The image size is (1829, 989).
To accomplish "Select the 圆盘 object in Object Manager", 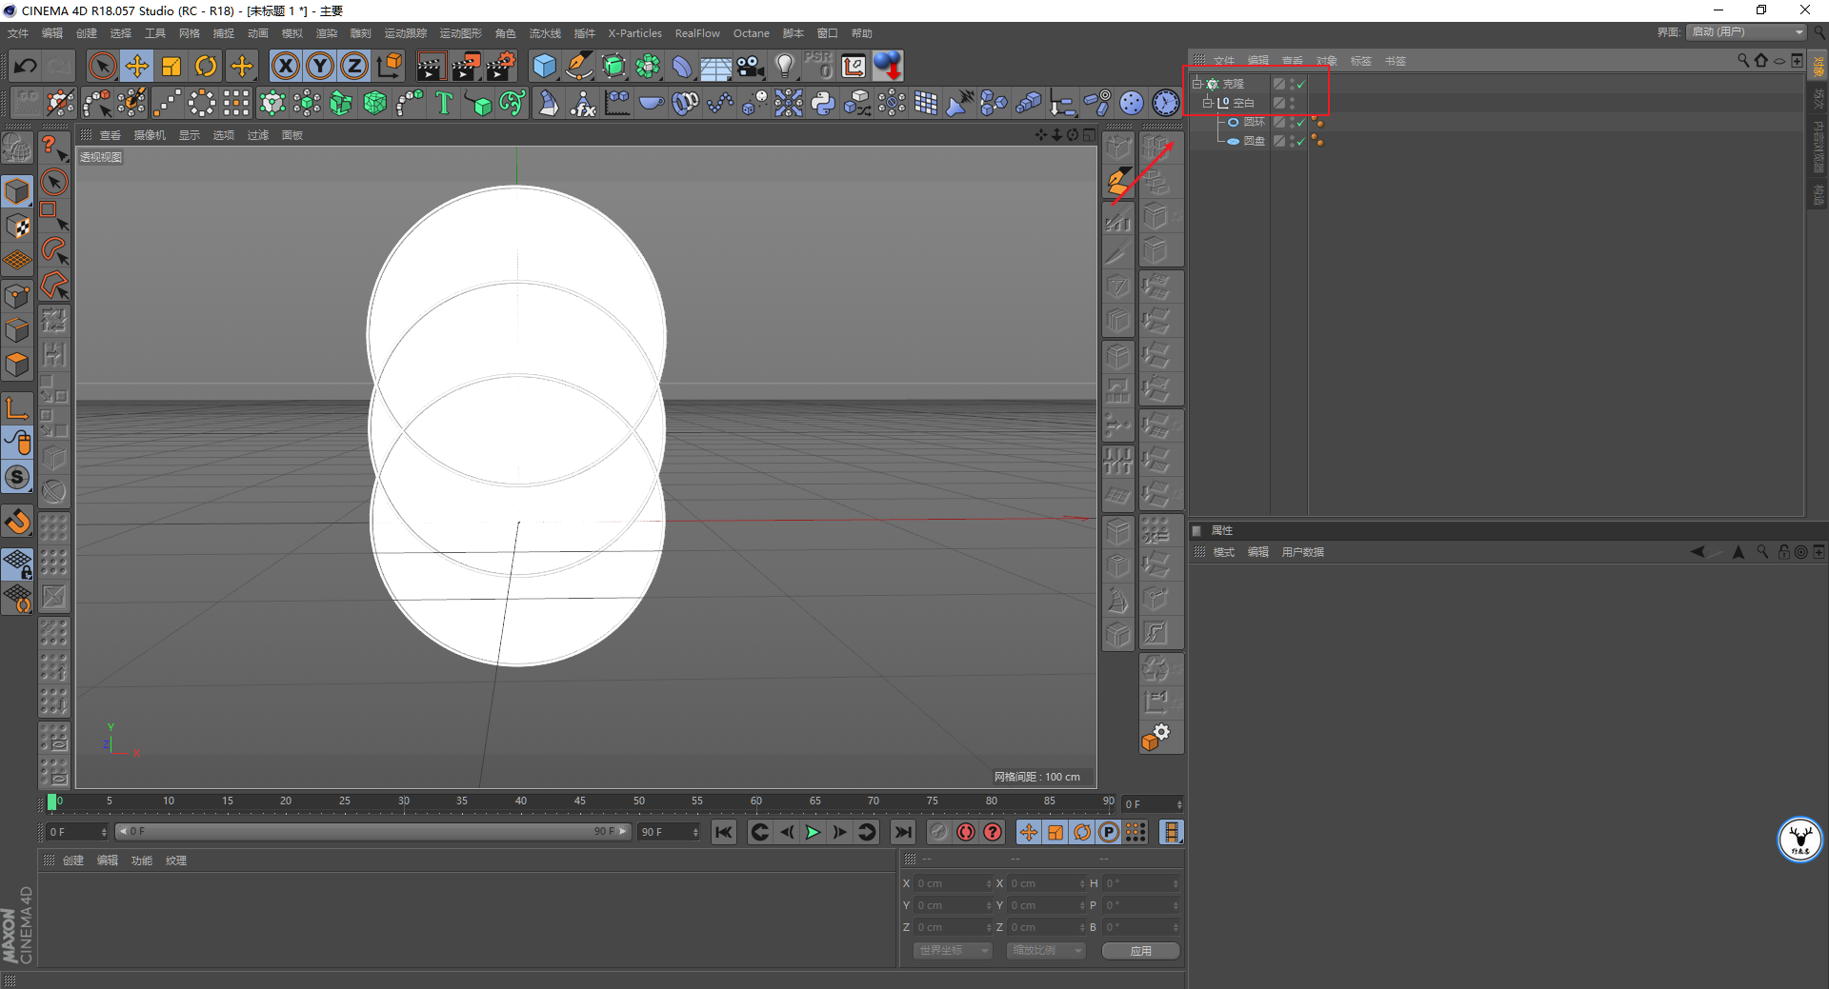I will coord(1254,141).
